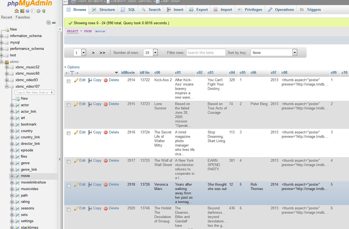The width and height of the screenshot is (349, 229).
Task: Check the Veronica Mars row checkbox
Action: pos(69,186)
